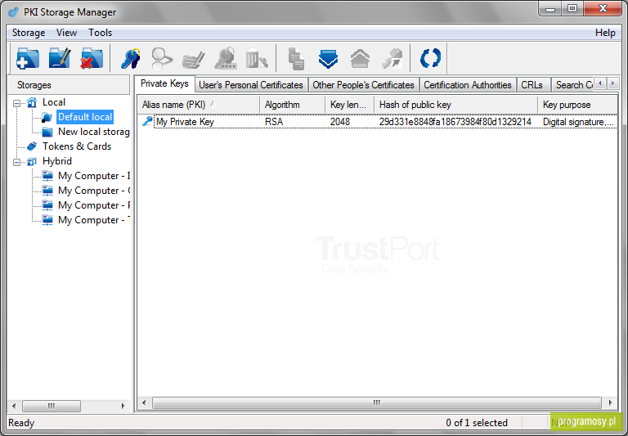Screen dimensions: 628x436
Task: Switch to Other People's Certificates tab
Action: [x=363, y=85]
